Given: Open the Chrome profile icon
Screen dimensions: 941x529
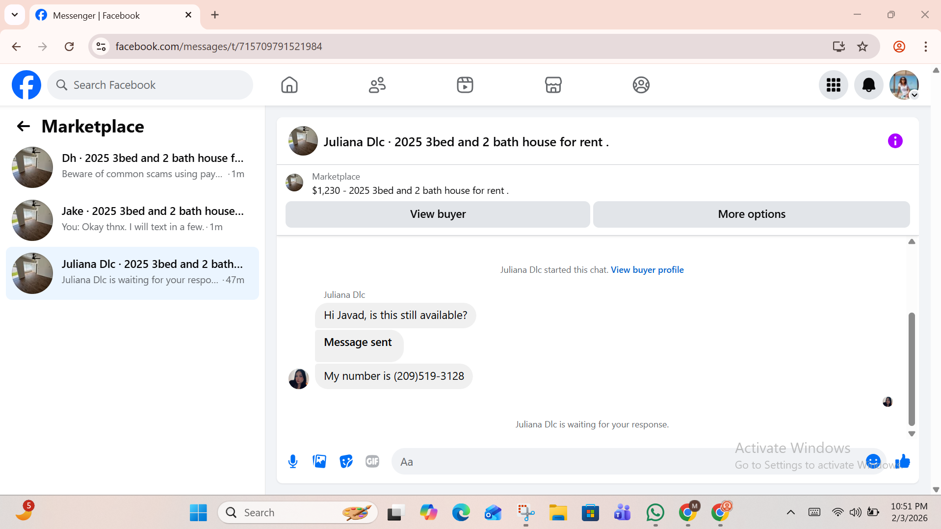Looking at the screenshot, I should [x=899, y=47].
